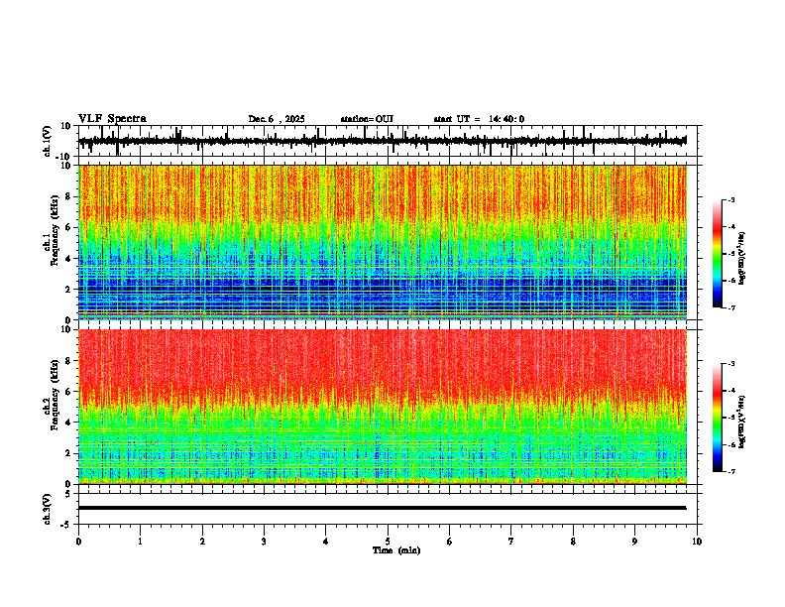Click time axis tick label "1"
The image size is (785, 607).
tap(140, 542)
